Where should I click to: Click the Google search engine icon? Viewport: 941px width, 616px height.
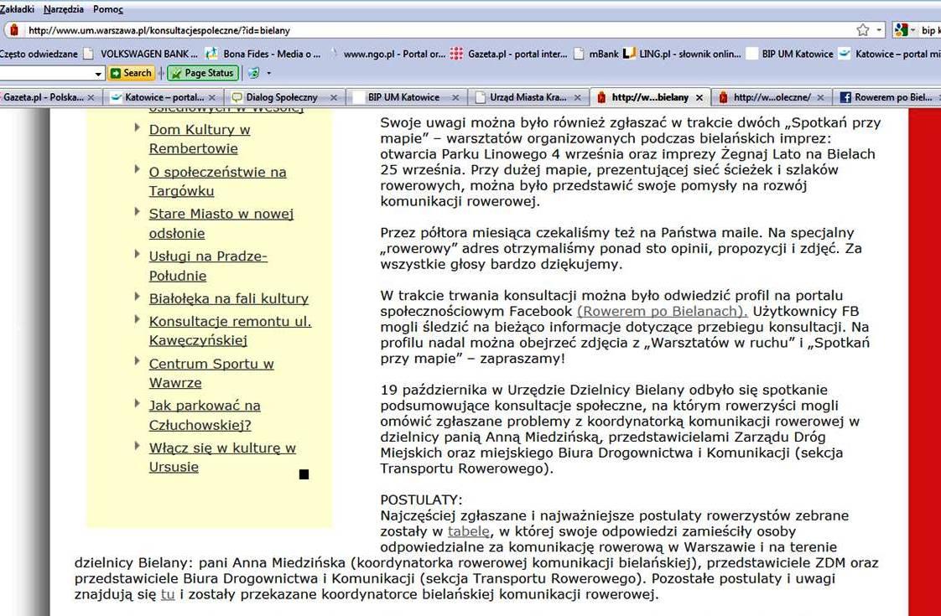901,30
